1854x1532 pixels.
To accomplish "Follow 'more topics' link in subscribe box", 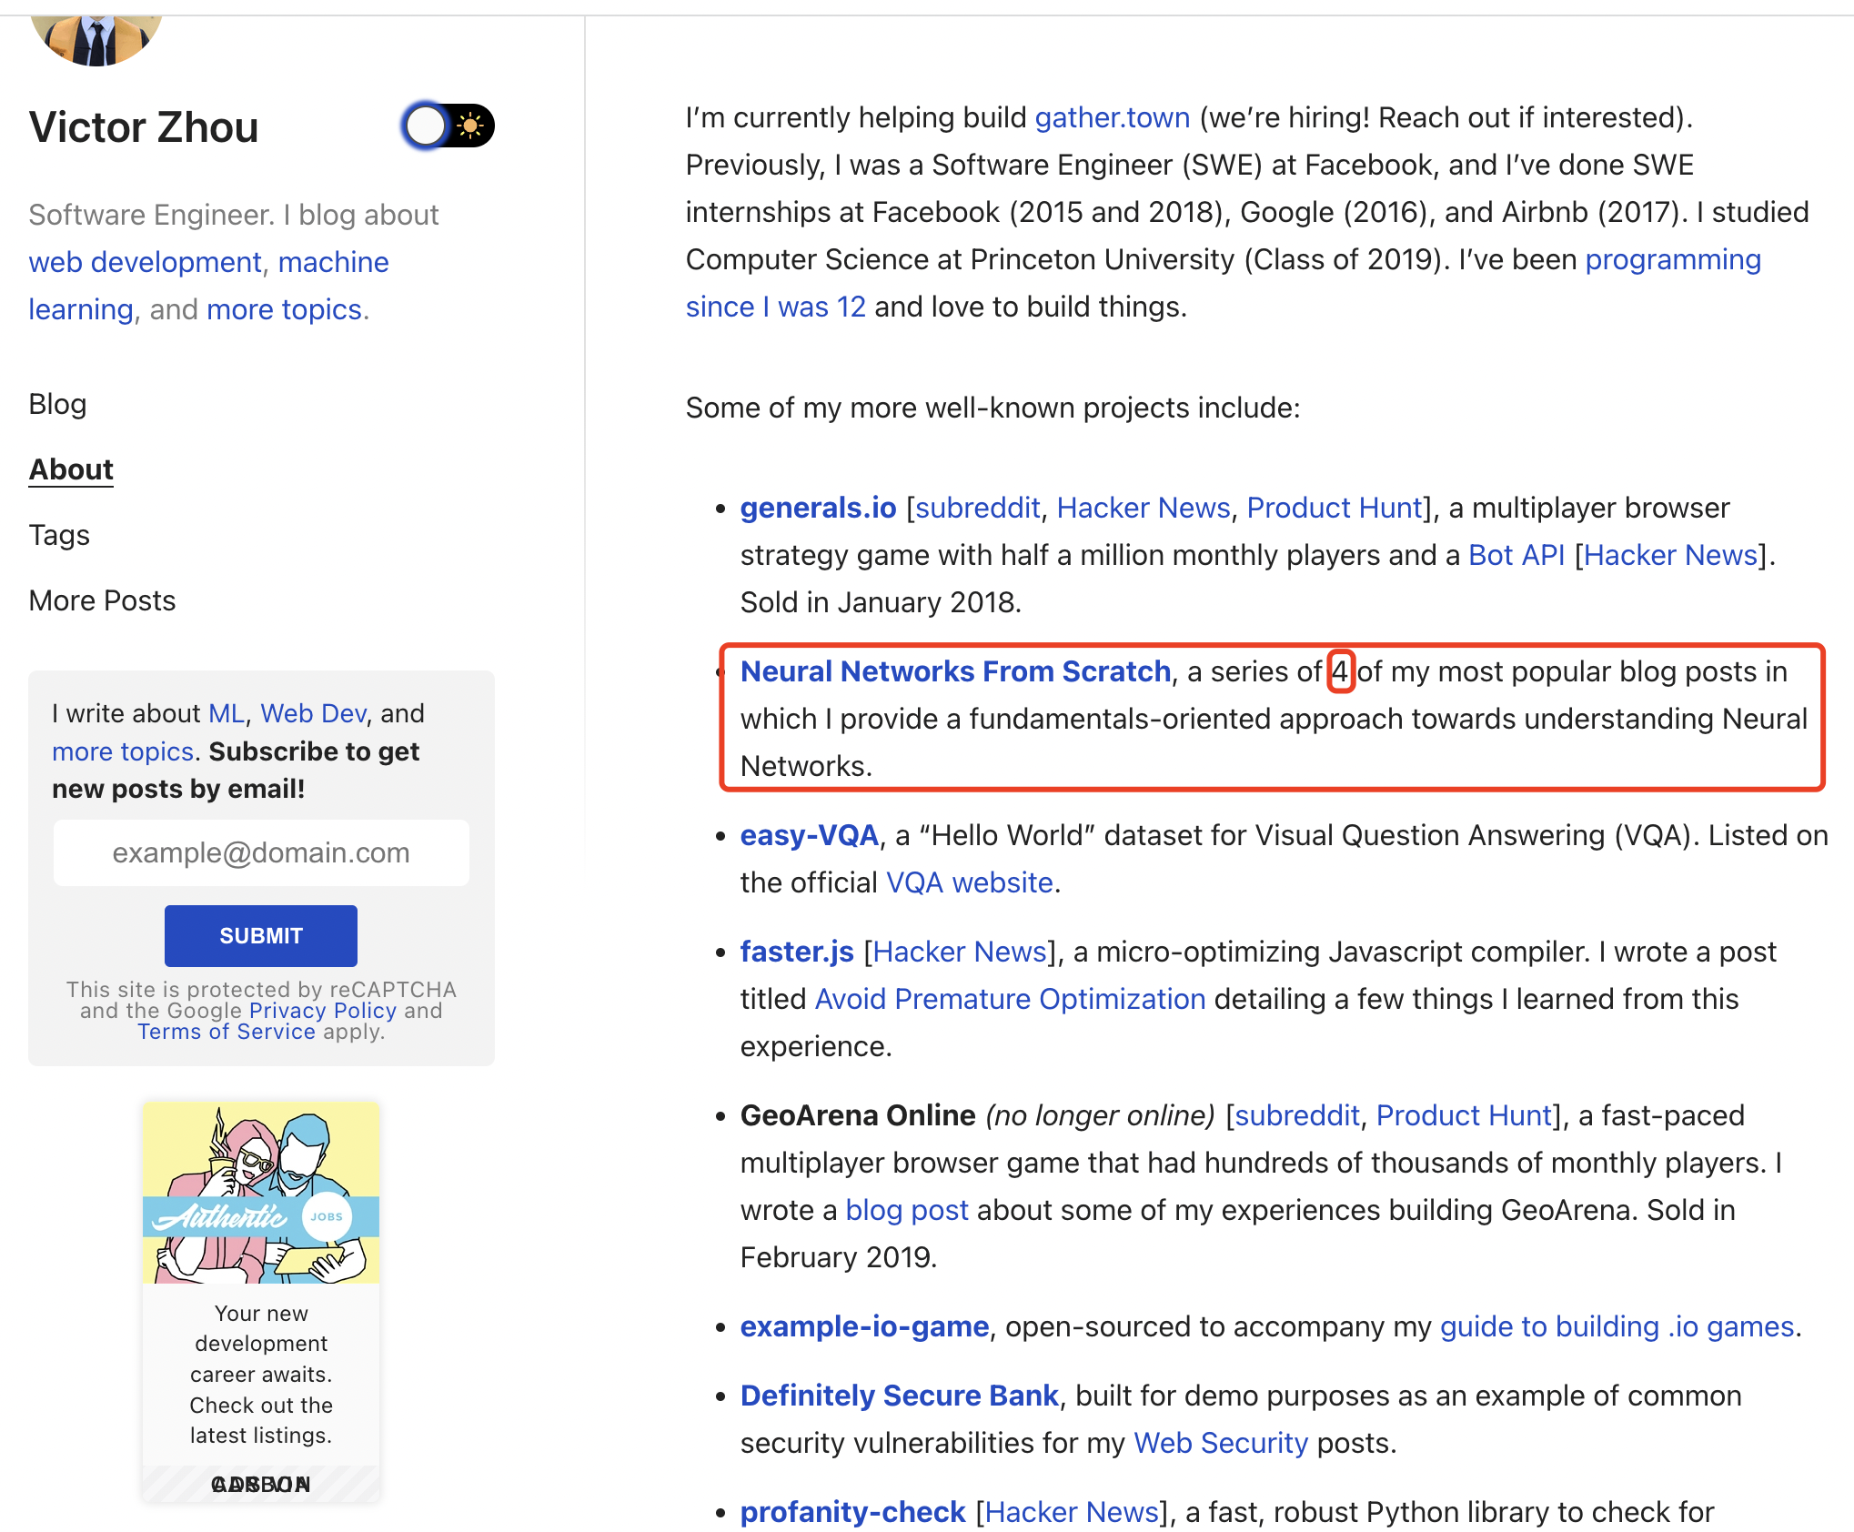I will (x=123, y=751).
